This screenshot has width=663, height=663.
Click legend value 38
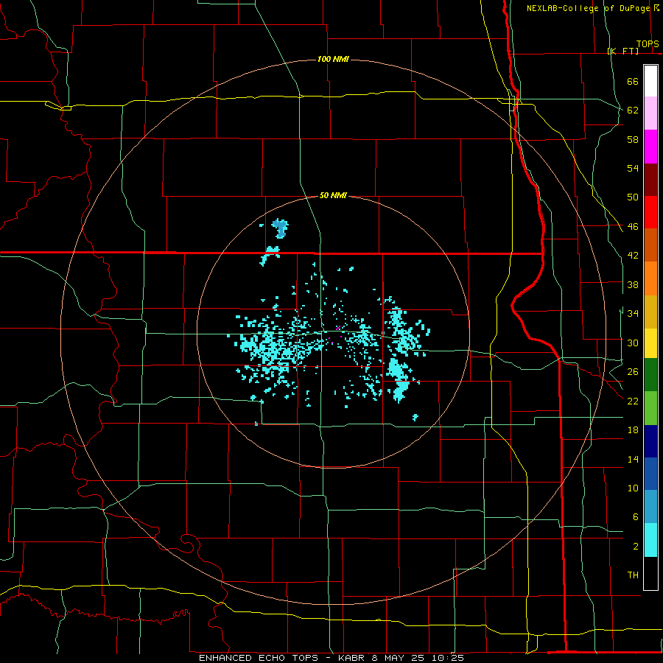tap(633, 284)
